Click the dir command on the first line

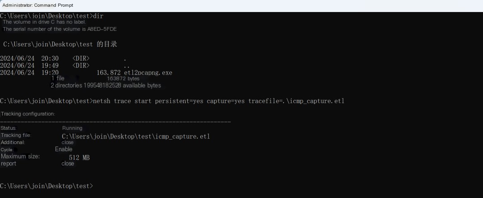click(x=98, y=16)
